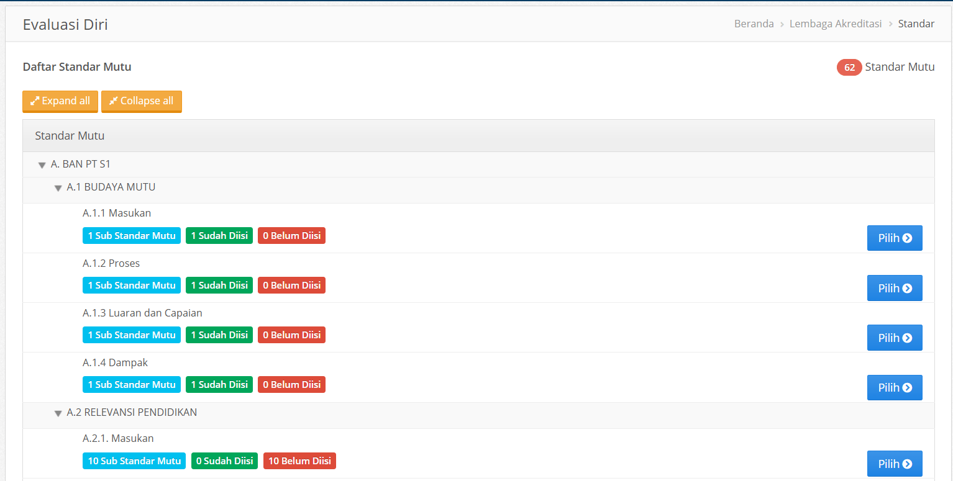Open the Beranda breadcrumb link
This screenshot has height=481, width=953.
tap(754, 24)
